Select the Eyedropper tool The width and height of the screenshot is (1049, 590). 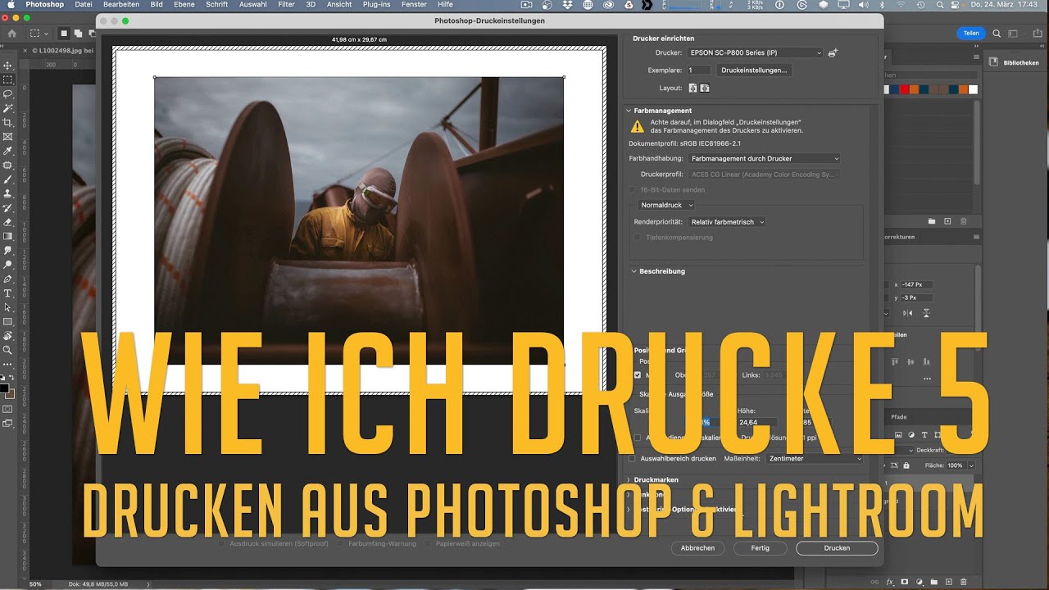pos(8,151)
